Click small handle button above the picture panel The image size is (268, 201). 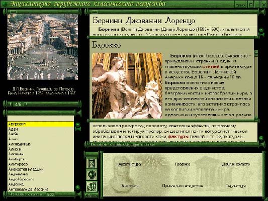(x=13, y=12)
